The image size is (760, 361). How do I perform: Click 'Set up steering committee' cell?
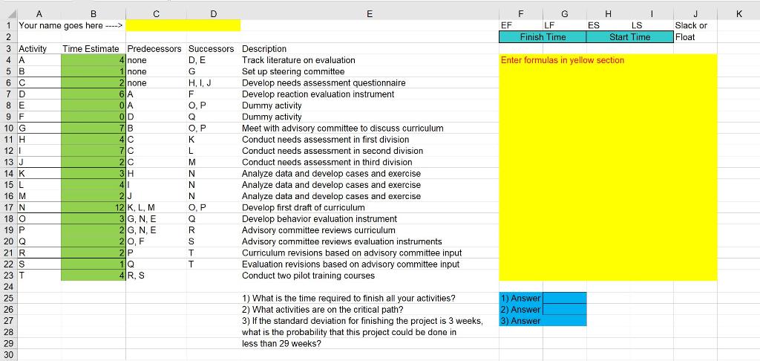tap(370, 71)
